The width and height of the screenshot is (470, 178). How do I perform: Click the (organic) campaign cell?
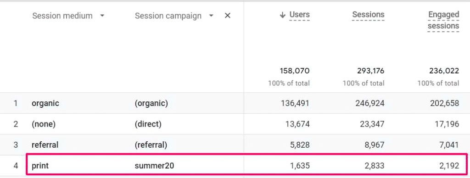tap(151, 103)
